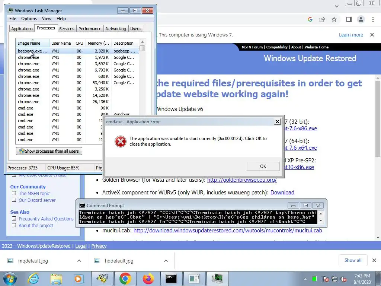This screenshot has height=286, width=381.
Task: Click the green CPU meter tray icon
Action: click(x=314, y=279)
